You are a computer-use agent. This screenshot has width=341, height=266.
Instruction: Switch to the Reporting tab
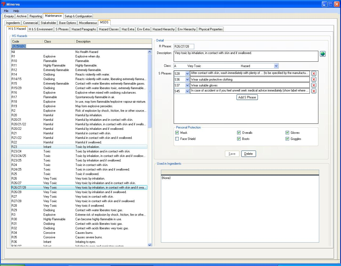pyautogui.click(x=36, y=16)
